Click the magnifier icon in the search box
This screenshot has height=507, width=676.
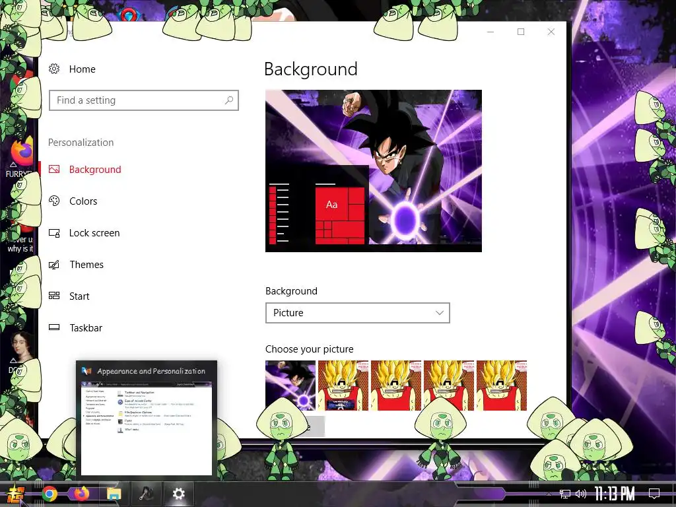click(x=229, y=100)
